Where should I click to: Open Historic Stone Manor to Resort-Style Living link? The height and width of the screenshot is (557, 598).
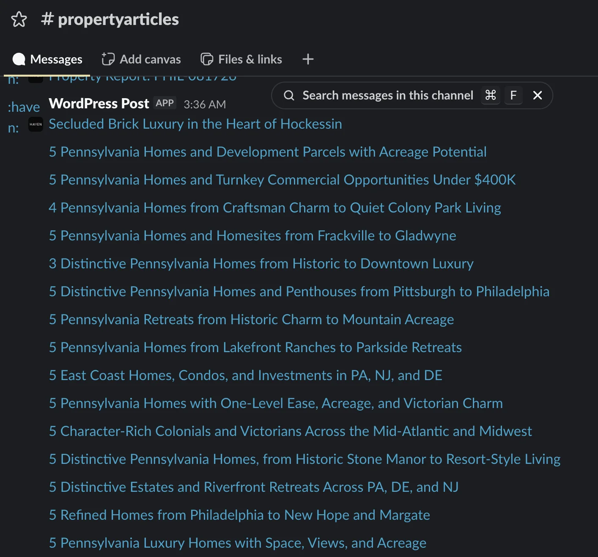coord(304,459)
